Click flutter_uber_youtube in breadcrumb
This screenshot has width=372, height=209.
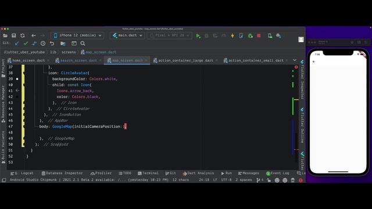pyautogui.click(x=24, y=52)
